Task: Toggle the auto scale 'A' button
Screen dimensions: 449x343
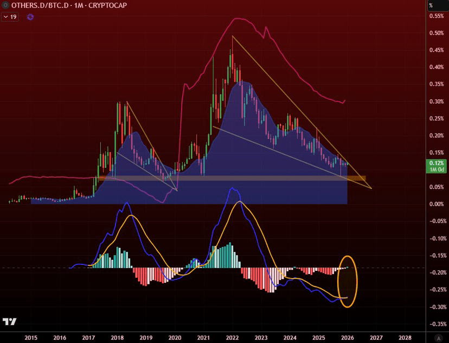Action: [x=438, y=338]
